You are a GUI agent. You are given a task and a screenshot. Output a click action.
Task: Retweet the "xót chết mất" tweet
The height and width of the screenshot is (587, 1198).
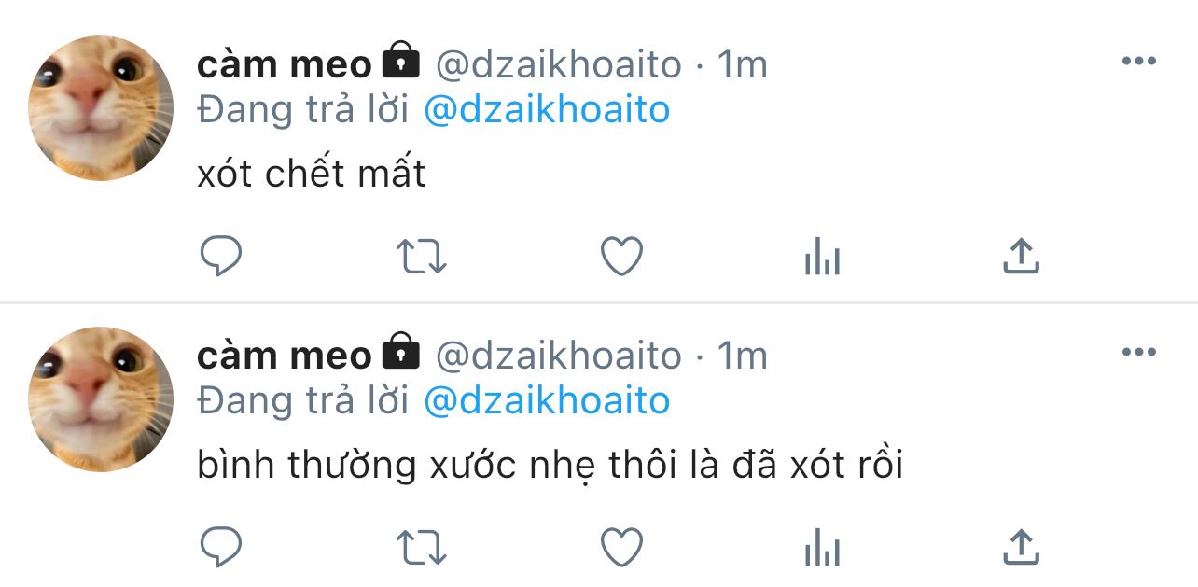pos(422,256)
